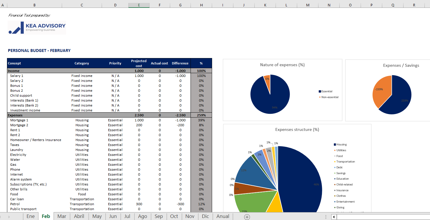
Task: Click the Salary 1 projected cost cell
Action: click(139, 76)
